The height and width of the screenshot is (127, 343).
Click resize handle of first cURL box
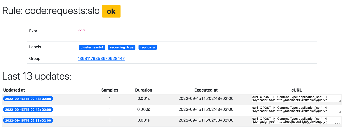click(x=340, y=101)
